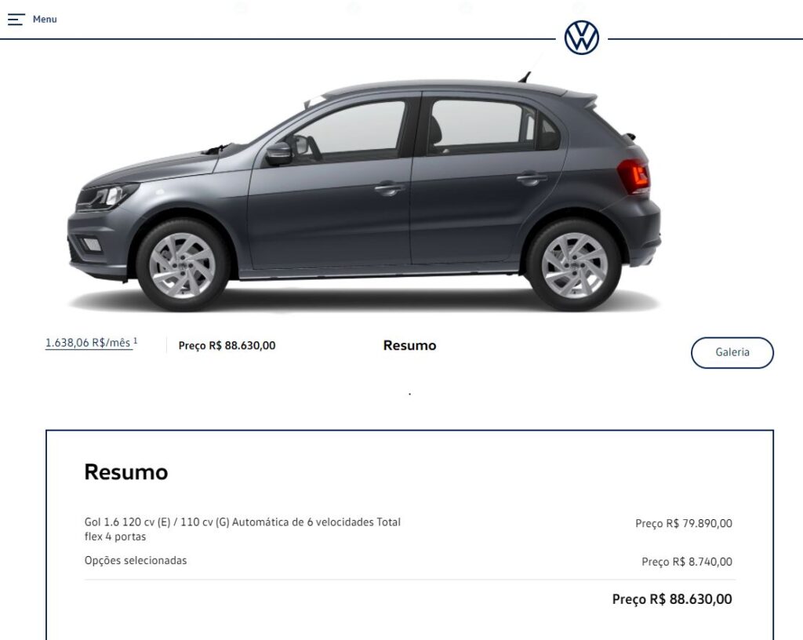
Task: Select the Resumo tab under the car
Action: coord(409,346)
